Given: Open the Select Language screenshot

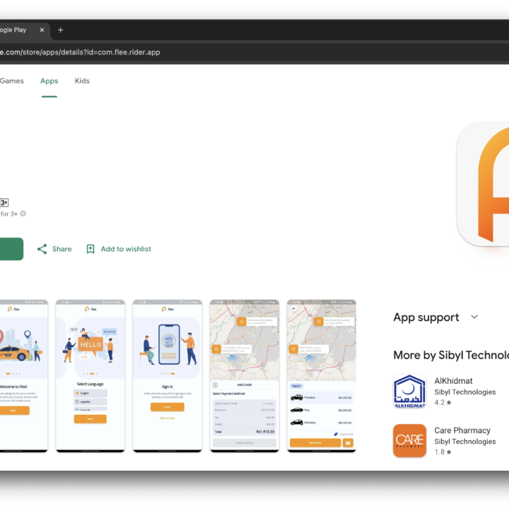Looking at the screenshot, I should pos(90,376).
